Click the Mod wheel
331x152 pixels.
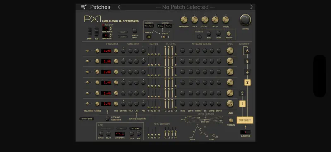click(x=96, y=32)
